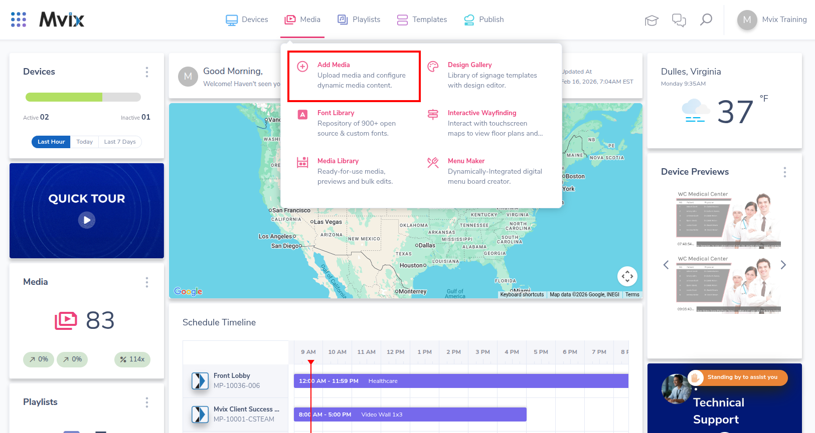Select Add Media from the dropdown
This screenshot has height=433, width=815.
tap(354, 76)
